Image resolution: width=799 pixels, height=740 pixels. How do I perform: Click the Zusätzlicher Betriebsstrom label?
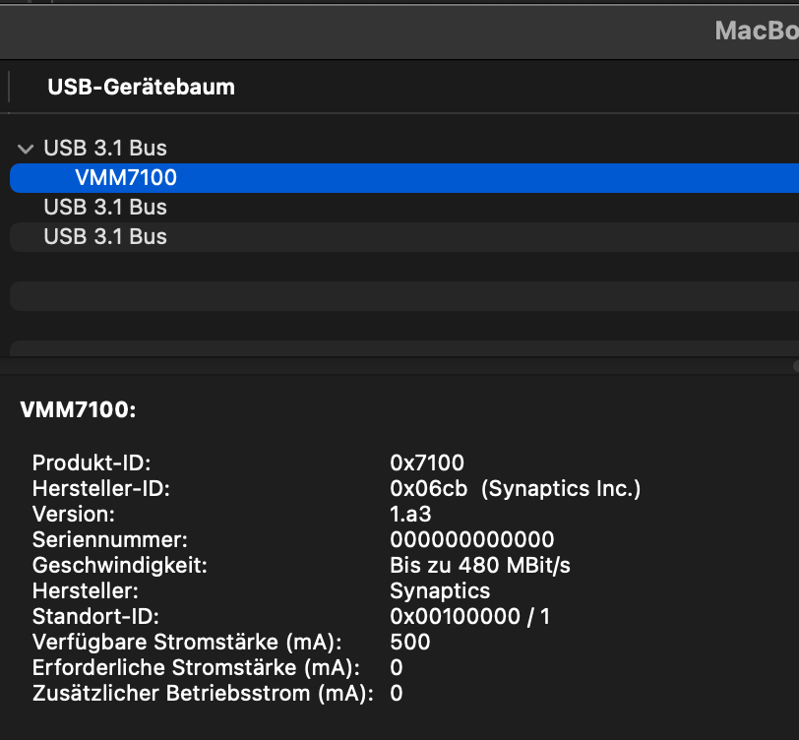pyautogui.click(x=202, y=693)
